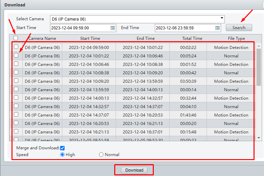Click total time 00:04:10 cell
Screen dimensions: 264x176
188,107
